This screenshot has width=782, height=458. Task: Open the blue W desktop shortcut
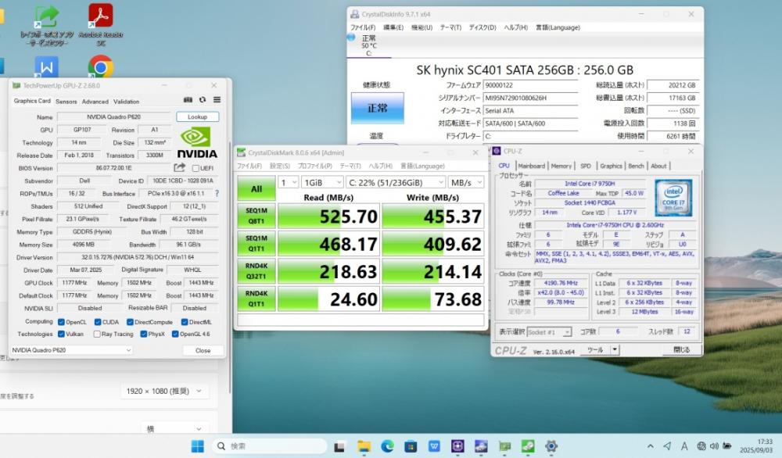(x=46, y=66)
